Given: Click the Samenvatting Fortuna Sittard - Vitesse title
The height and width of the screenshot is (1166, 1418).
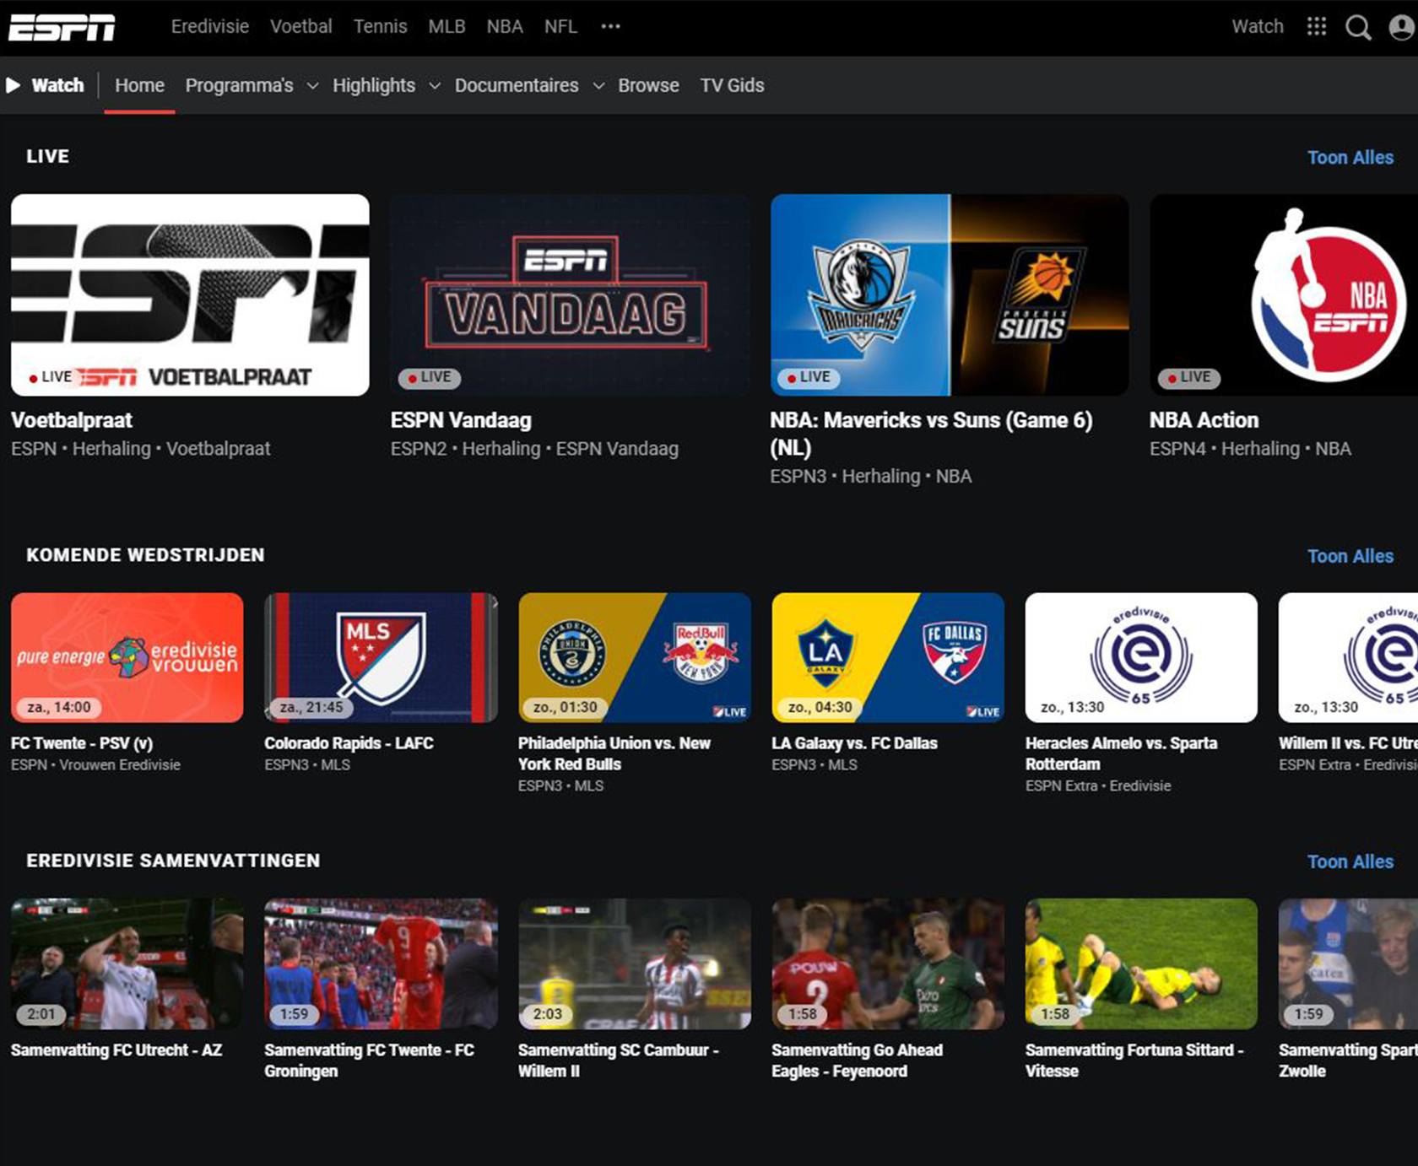Looking at the screenshot, I should coord(1134,1061).
